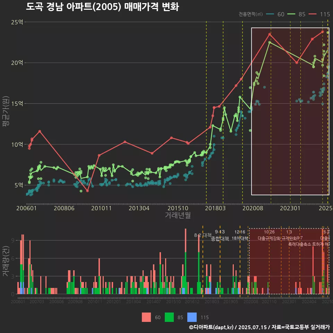Screen dimensions: 333x333
Task: Click the green 85 line peak near 22.5억
Action: (x=270, y=42)
